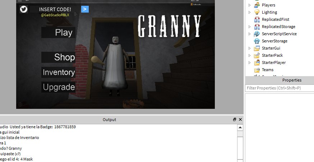Click the '(x7)' repeated output line

click(10, 154)
